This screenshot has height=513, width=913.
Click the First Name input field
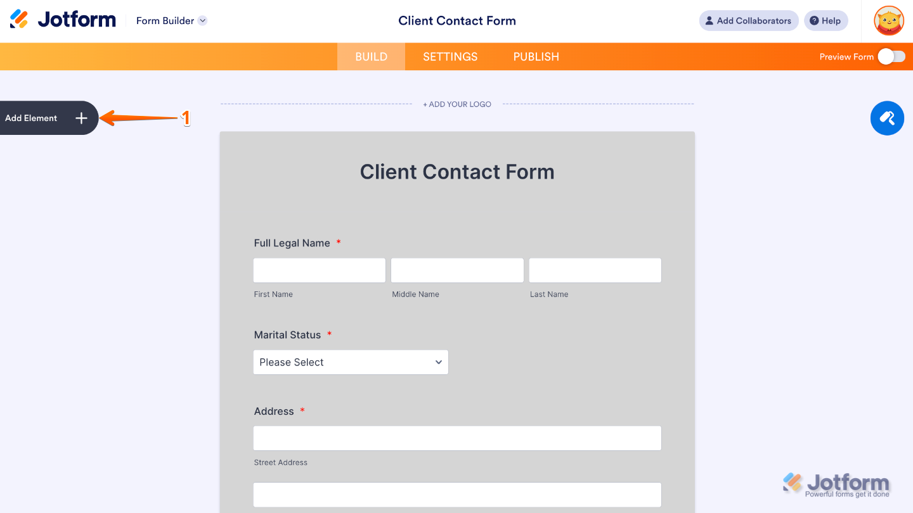click(319, 270)
